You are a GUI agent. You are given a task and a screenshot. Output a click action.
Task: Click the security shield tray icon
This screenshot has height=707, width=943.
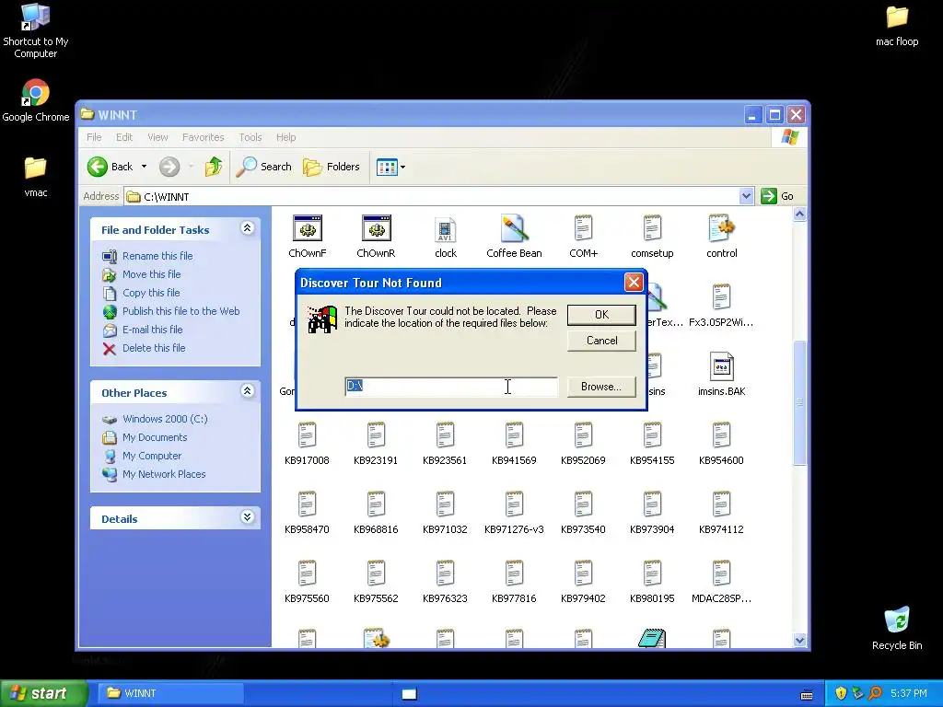click(x=840, y=693)
